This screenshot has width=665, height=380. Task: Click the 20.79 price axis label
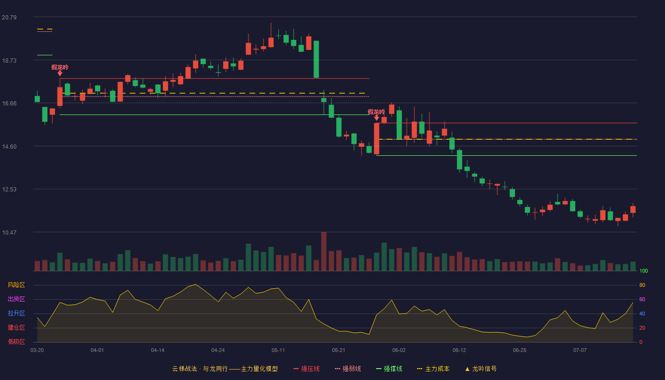coord(9,18)
